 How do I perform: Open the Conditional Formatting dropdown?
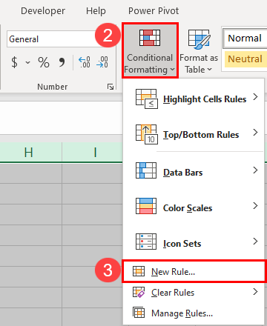[150, 51]
